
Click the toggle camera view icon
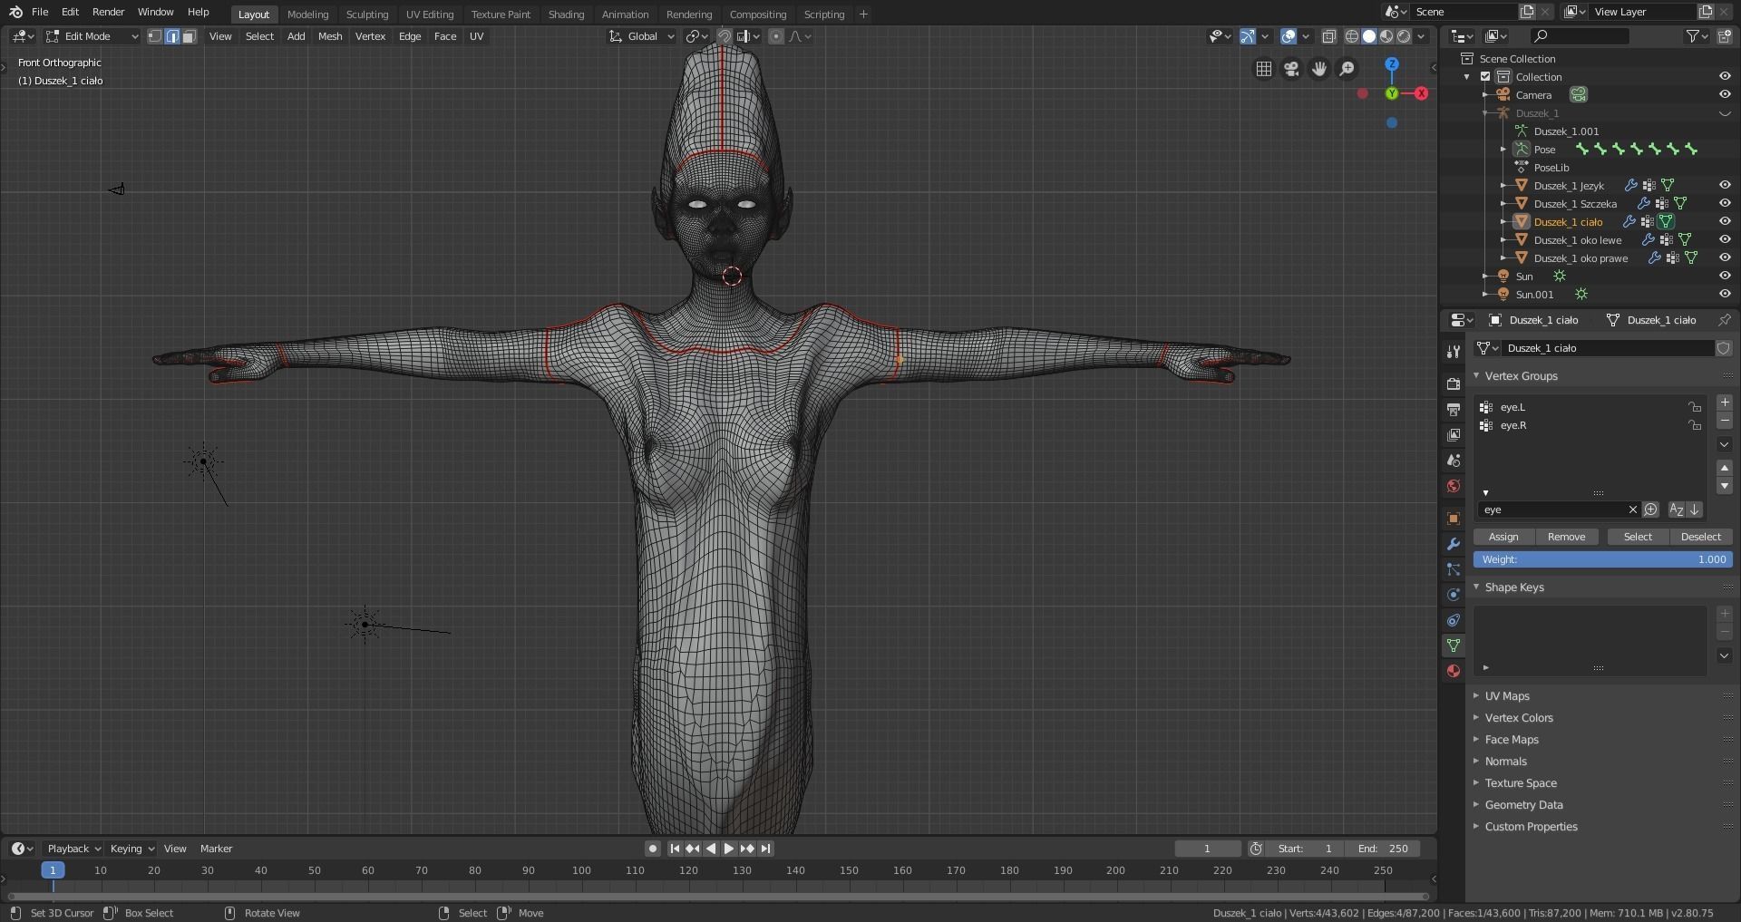1291,69
